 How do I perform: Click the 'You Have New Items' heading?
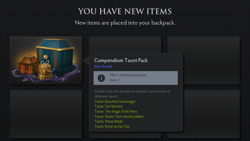click(125, 11)
